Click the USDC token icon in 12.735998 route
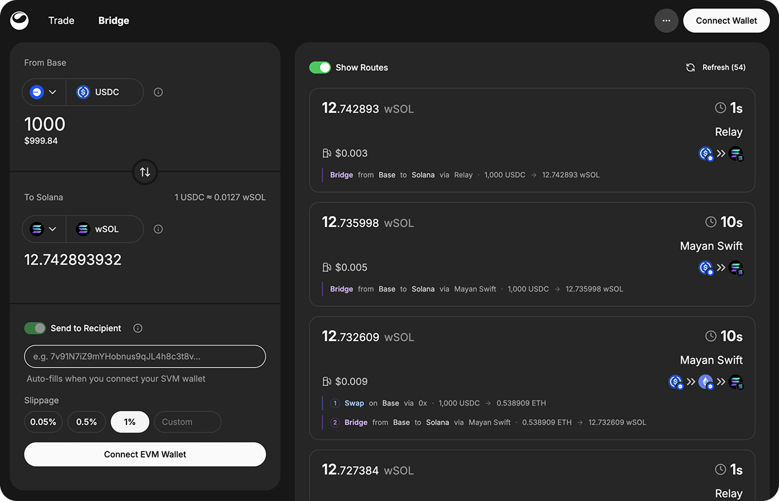This screenshot has width=779, height=501. pos(706,268)
